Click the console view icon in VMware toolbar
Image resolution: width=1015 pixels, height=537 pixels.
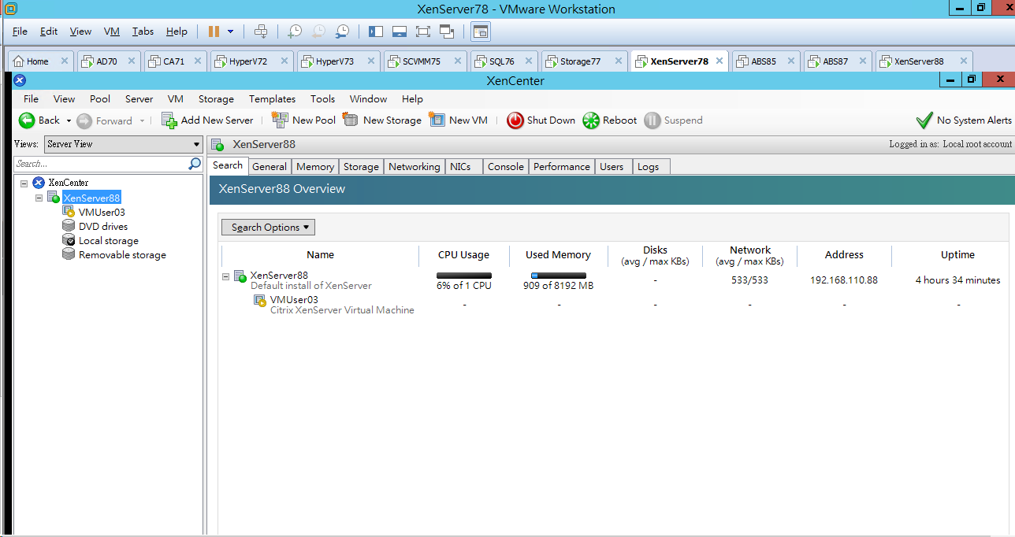[x=481, y=31]
